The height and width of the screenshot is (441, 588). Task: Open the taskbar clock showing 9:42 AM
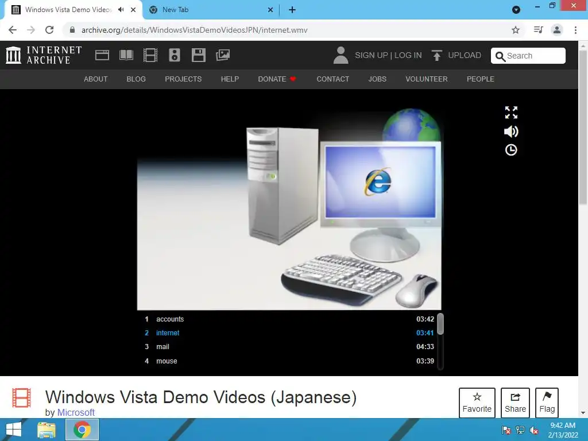[x=563, y=430]
